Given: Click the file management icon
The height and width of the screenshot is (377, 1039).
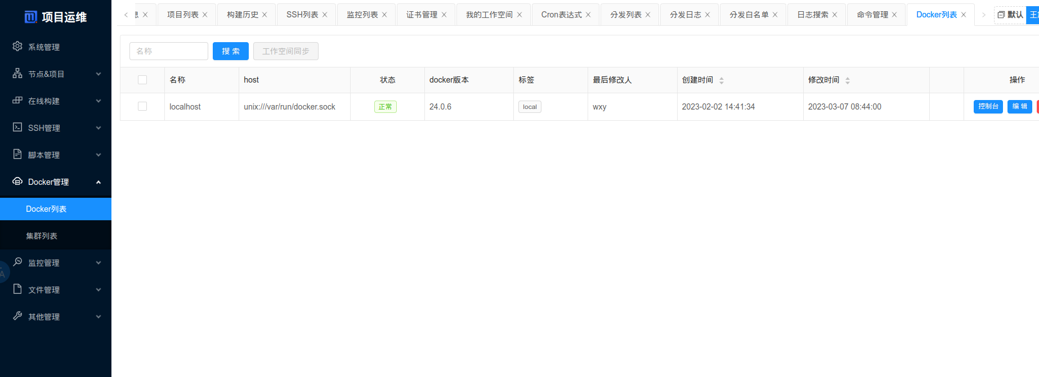Looking at the screenshot, I should (17, 289).
